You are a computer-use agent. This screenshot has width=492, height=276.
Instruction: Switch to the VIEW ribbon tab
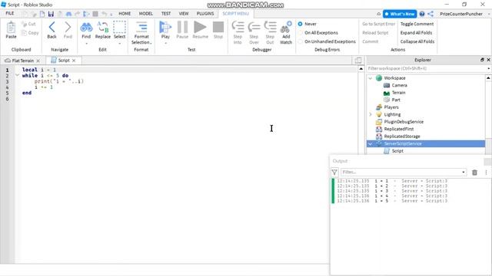pyautogui.click(x=184, y=14)
